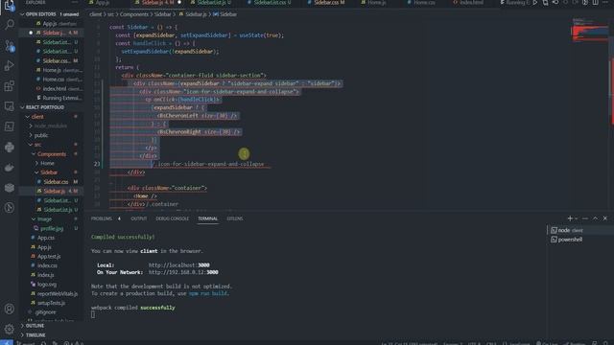This screenshot has width=614, height=345.
Task: Select the Terminal panel tab
Action: (x=207, y=218)
